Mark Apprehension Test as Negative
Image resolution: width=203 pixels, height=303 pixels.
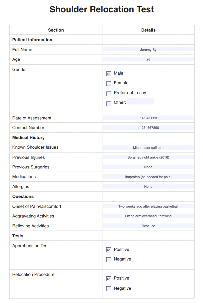[109, 260]
